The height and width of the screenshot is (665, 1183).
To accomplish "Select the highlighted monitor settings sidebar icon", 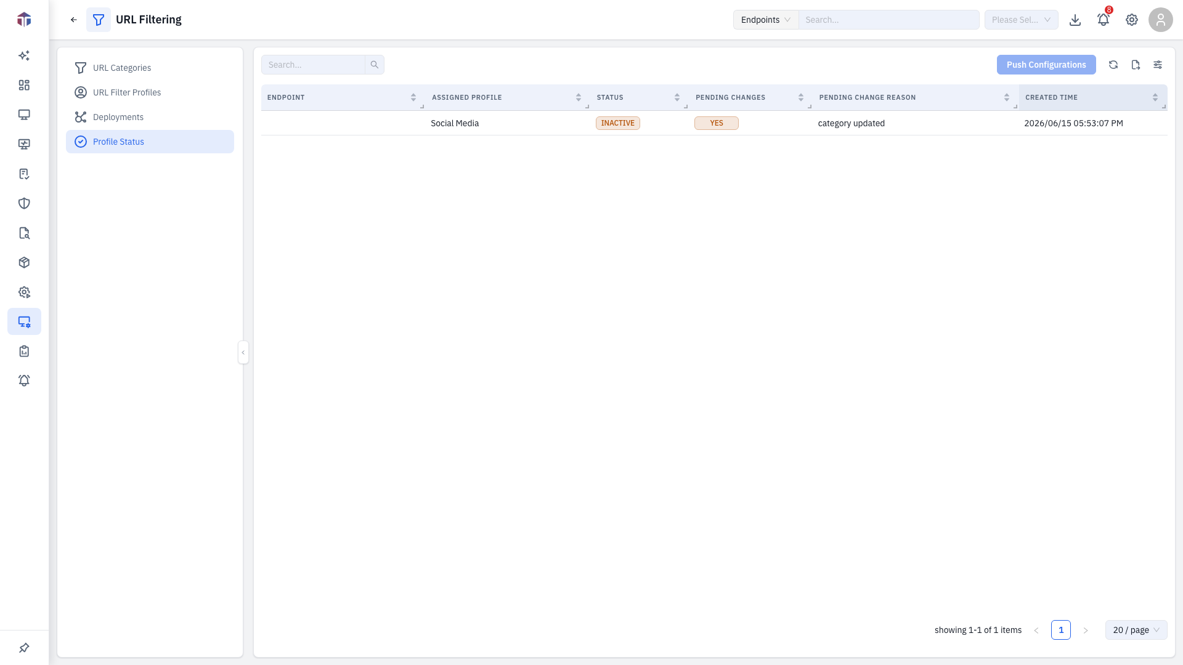I will point(24,321).
